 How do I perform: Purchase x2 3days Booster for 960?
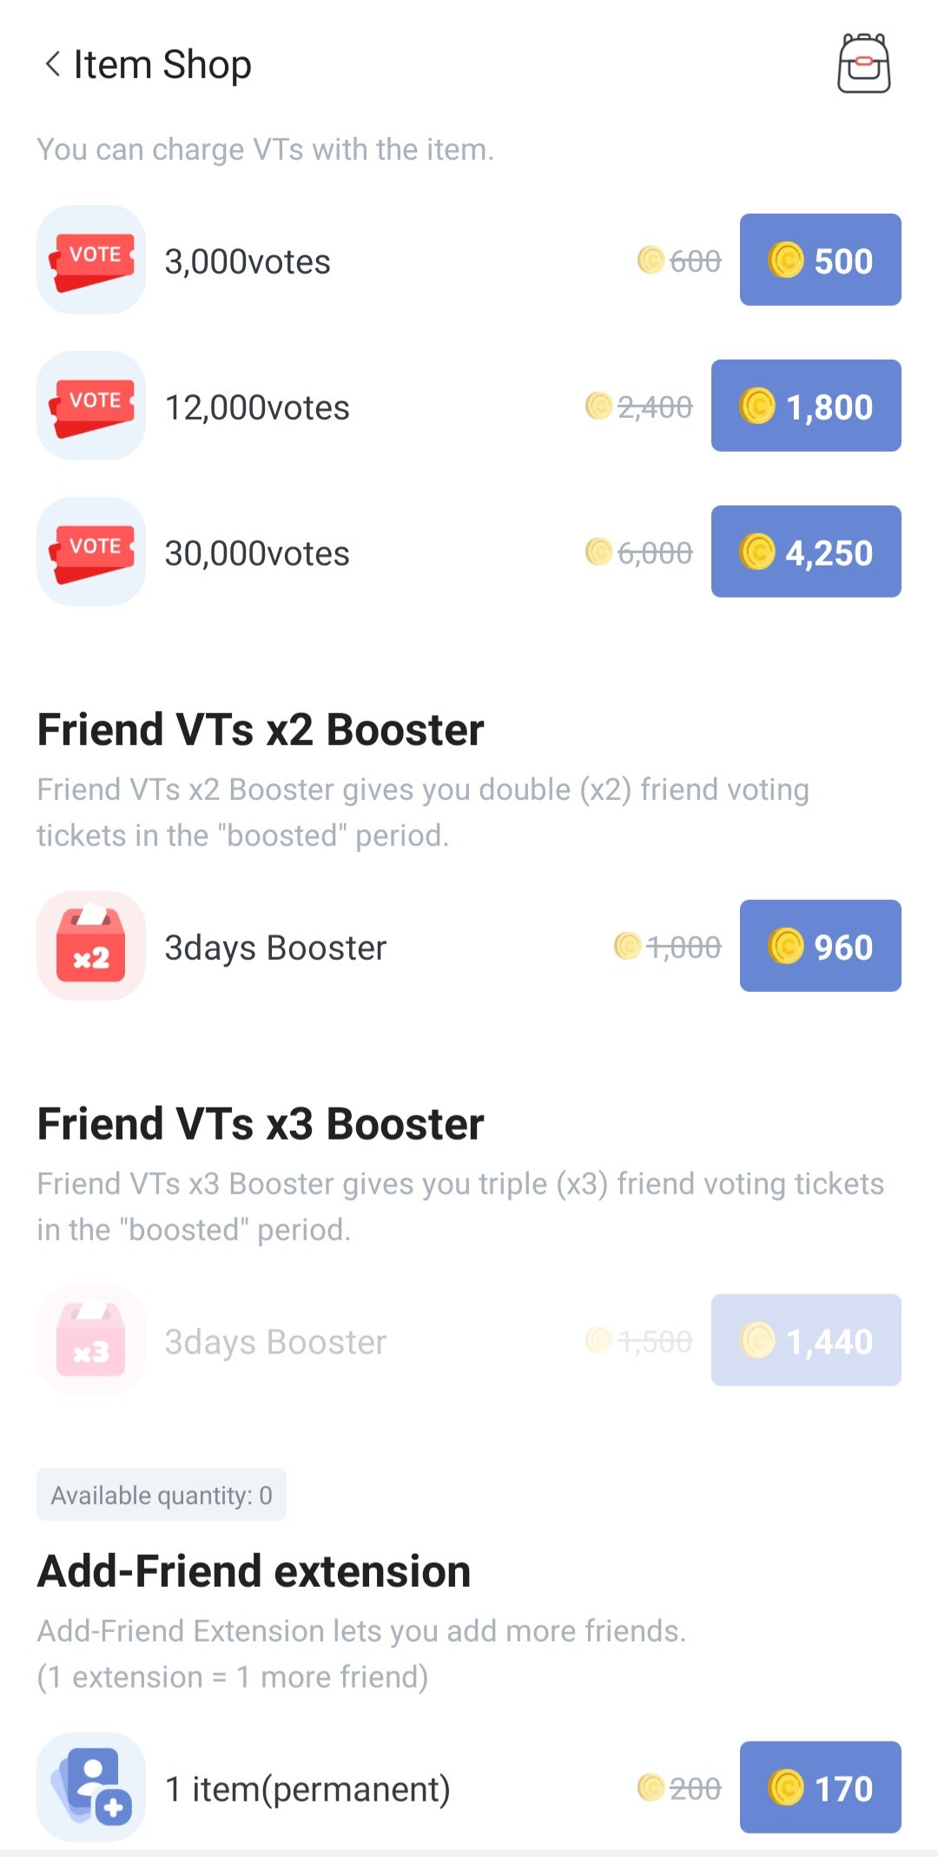pyautogui.click(x=820, y=946)
